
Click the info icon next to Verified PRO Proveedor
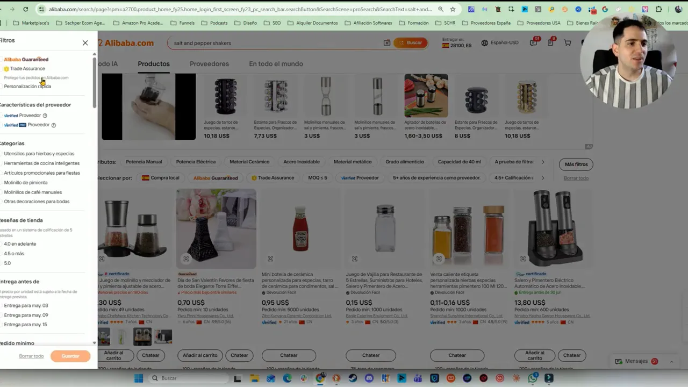[x=53, y=125]
